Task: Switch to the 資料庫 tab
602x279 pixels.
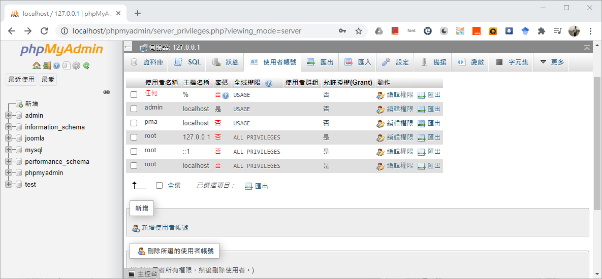Action: (x=147, y=62)
